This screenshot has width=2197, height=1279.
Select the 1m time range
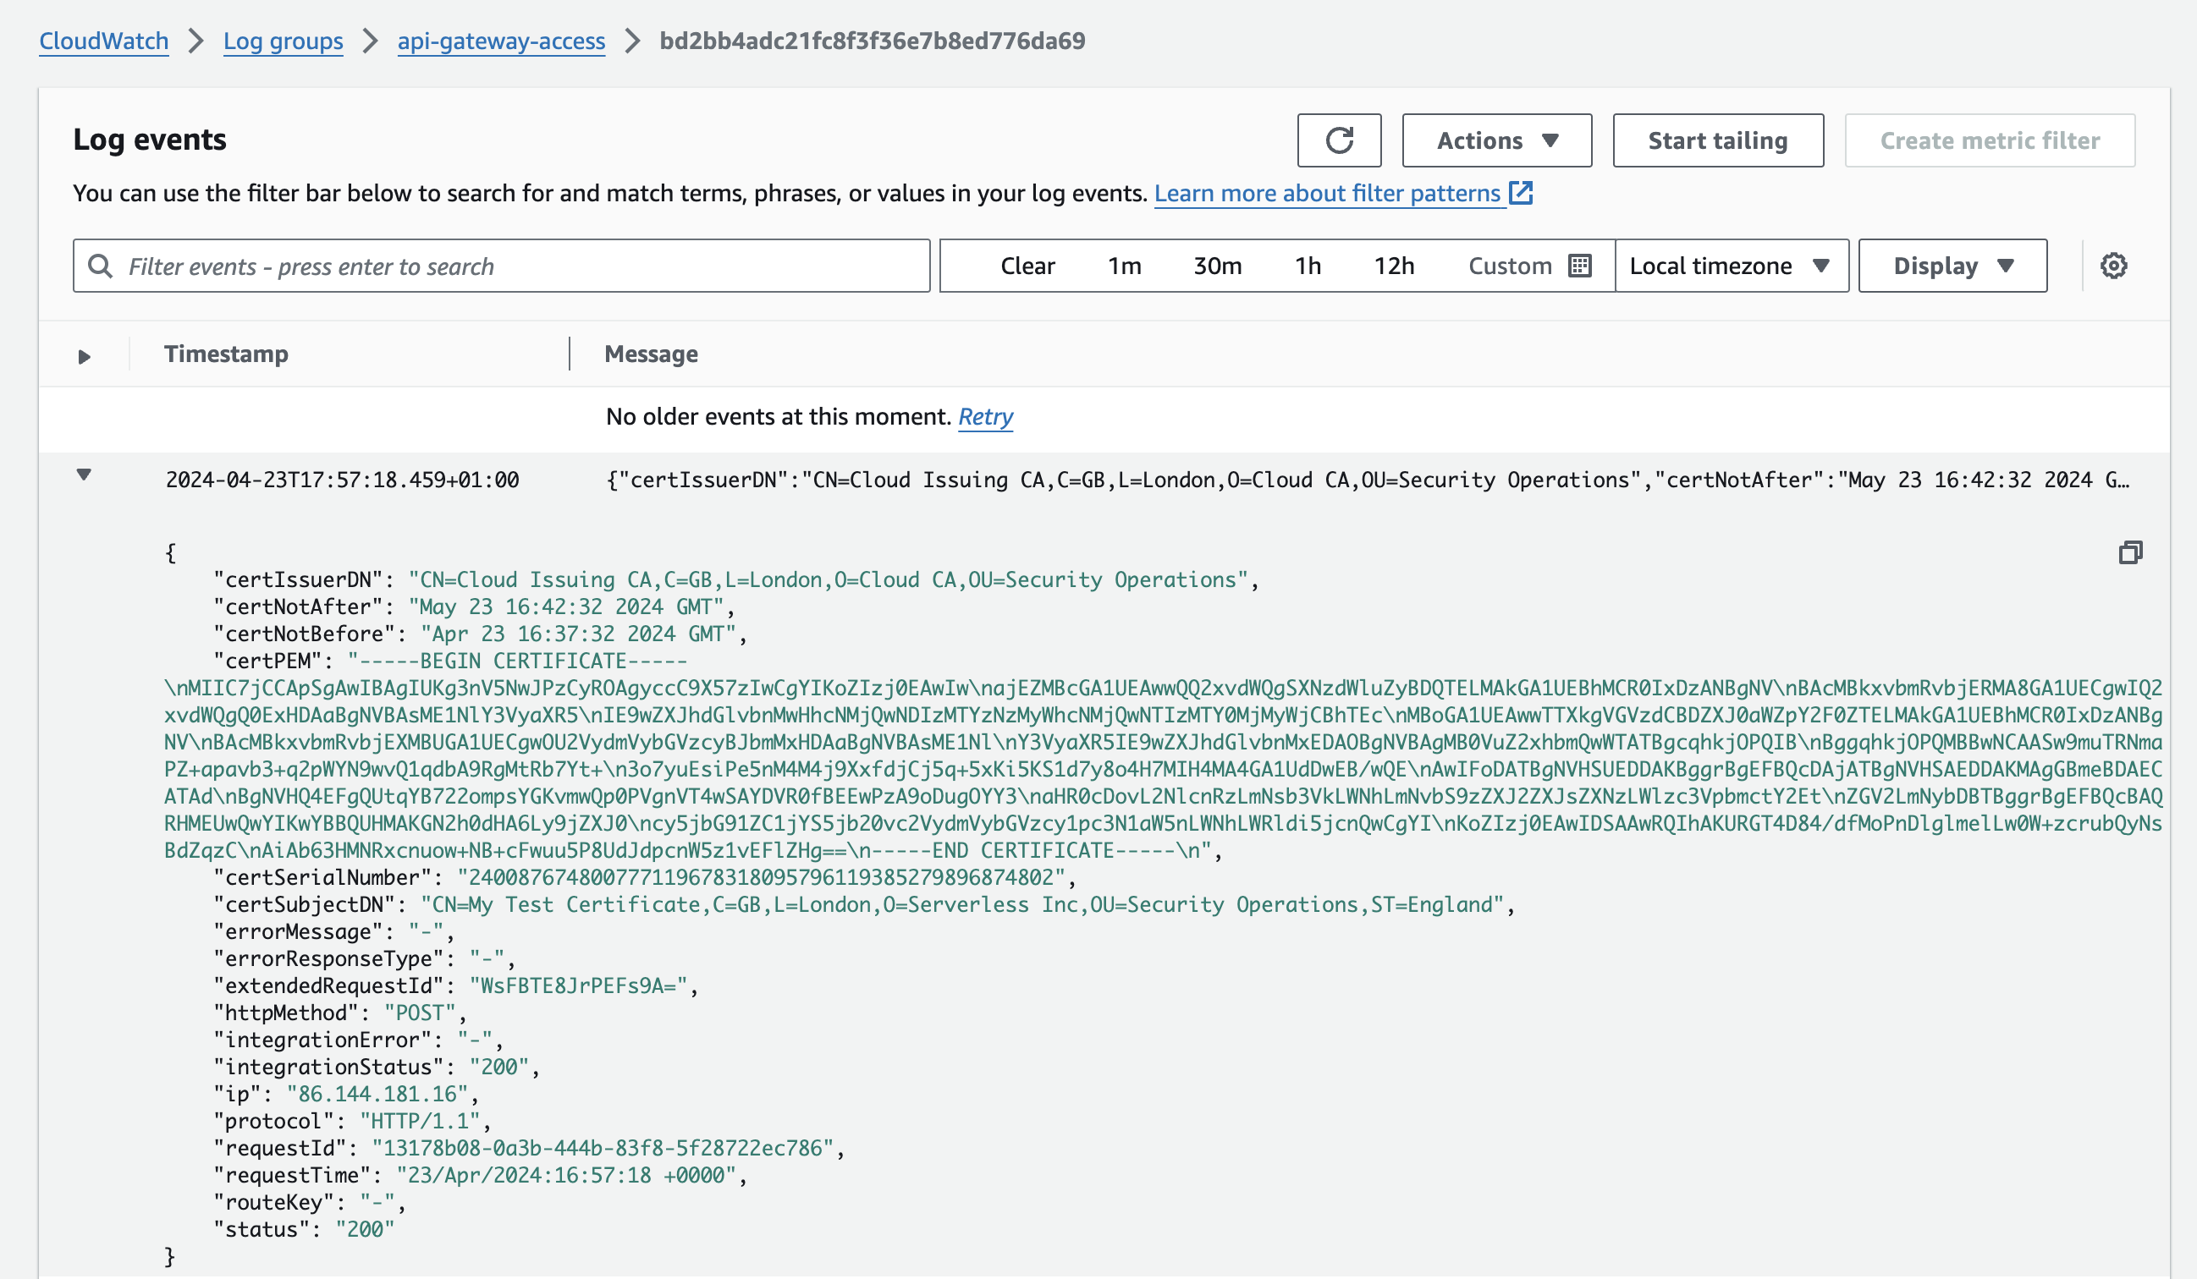(1124, 266)
